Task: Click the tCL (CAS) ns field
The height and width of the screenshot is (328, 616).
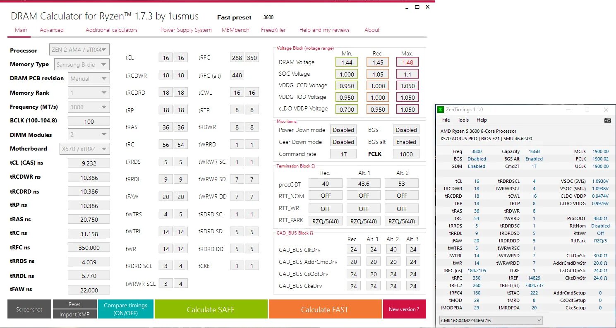Action: coord(89,163)
